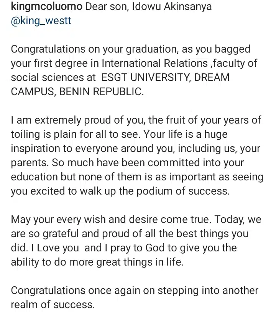The width and height of the screenshot is (276, 312).
Task: Click the words 'Dear son' in caption
Action: tap(107, 7)
